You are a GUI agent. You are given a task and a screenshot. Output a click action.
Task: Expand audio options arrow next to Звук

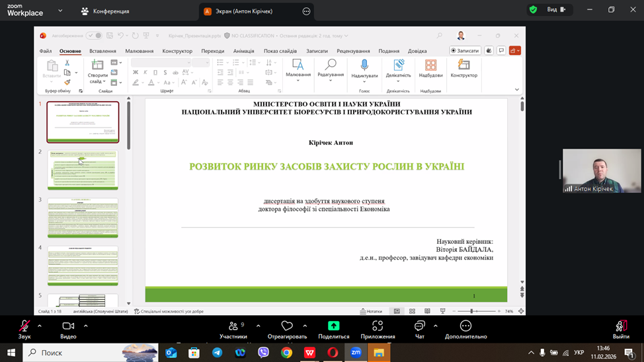point(40,326)
